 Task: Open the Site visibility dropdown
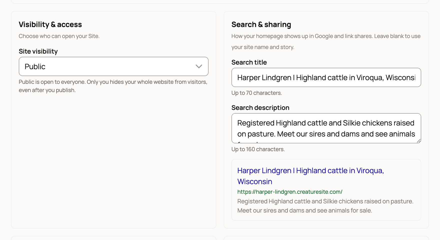tap(113, 66)
